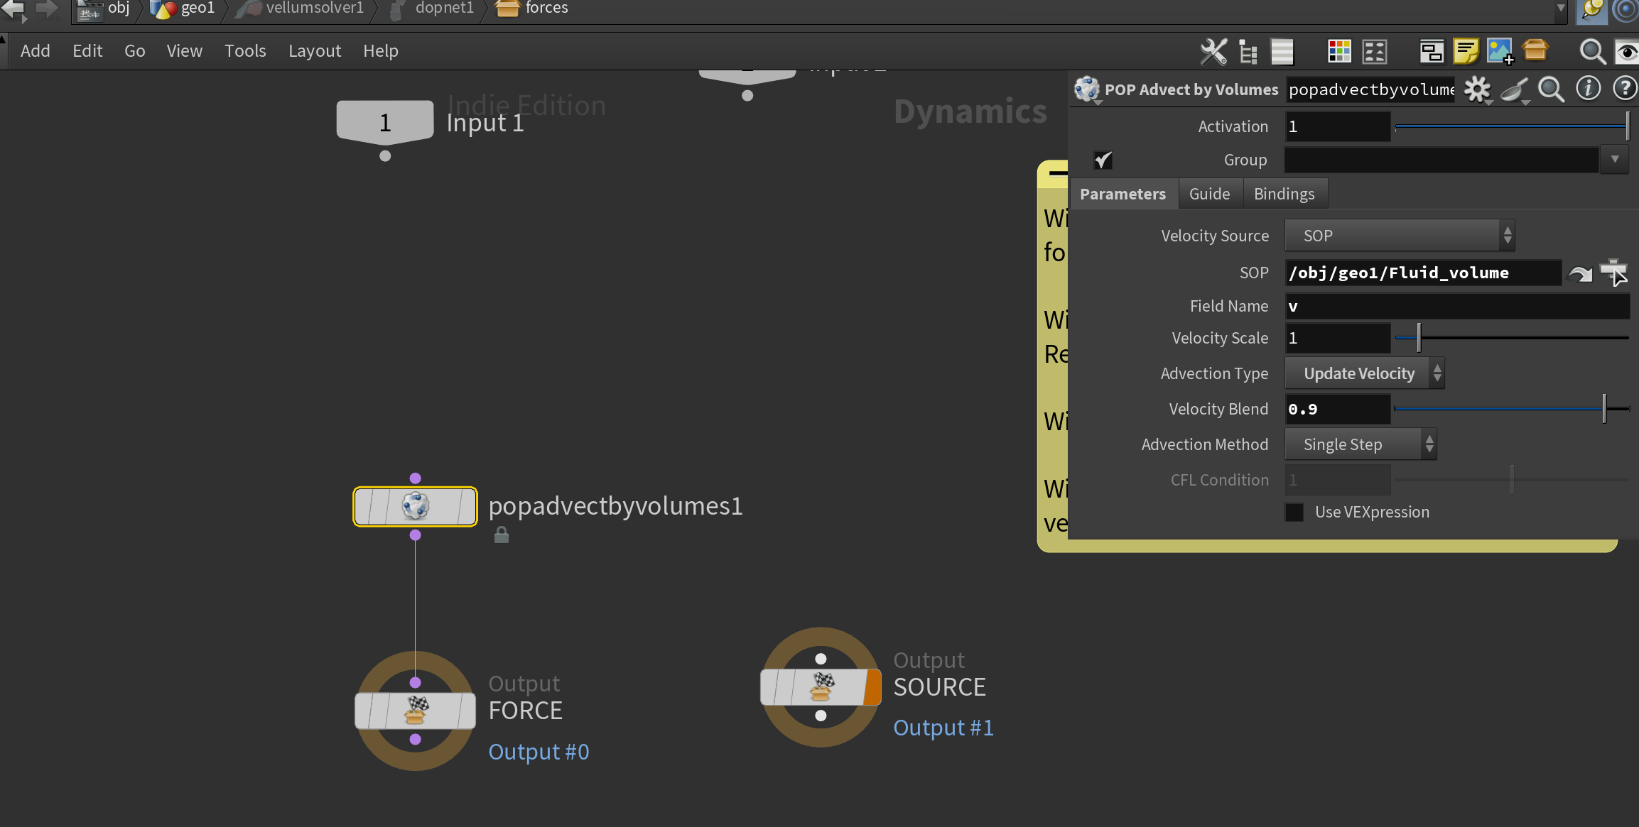
Task: Click the add background image icon
Action: [1500, 51]
